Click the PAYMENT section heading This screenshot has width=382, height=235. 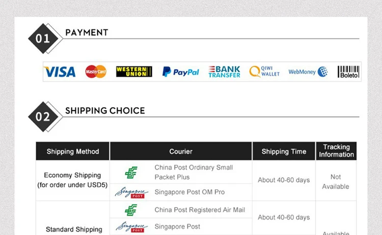[87, 32]
